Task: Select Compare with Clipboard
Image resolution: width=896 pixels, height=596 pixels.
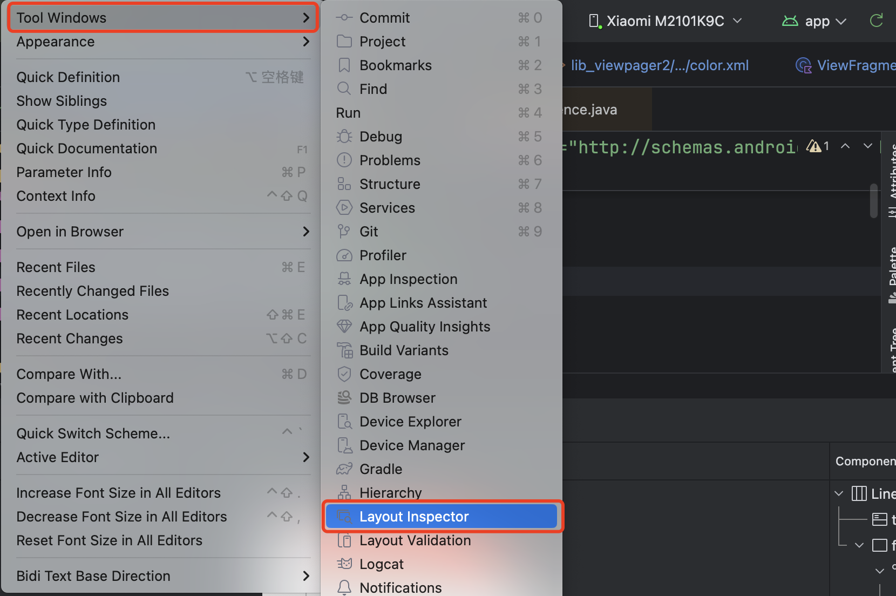Action: point(162,398)
